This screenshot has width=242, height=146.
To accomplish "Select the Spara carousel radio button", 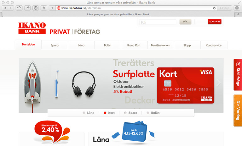I will [125, 113].
